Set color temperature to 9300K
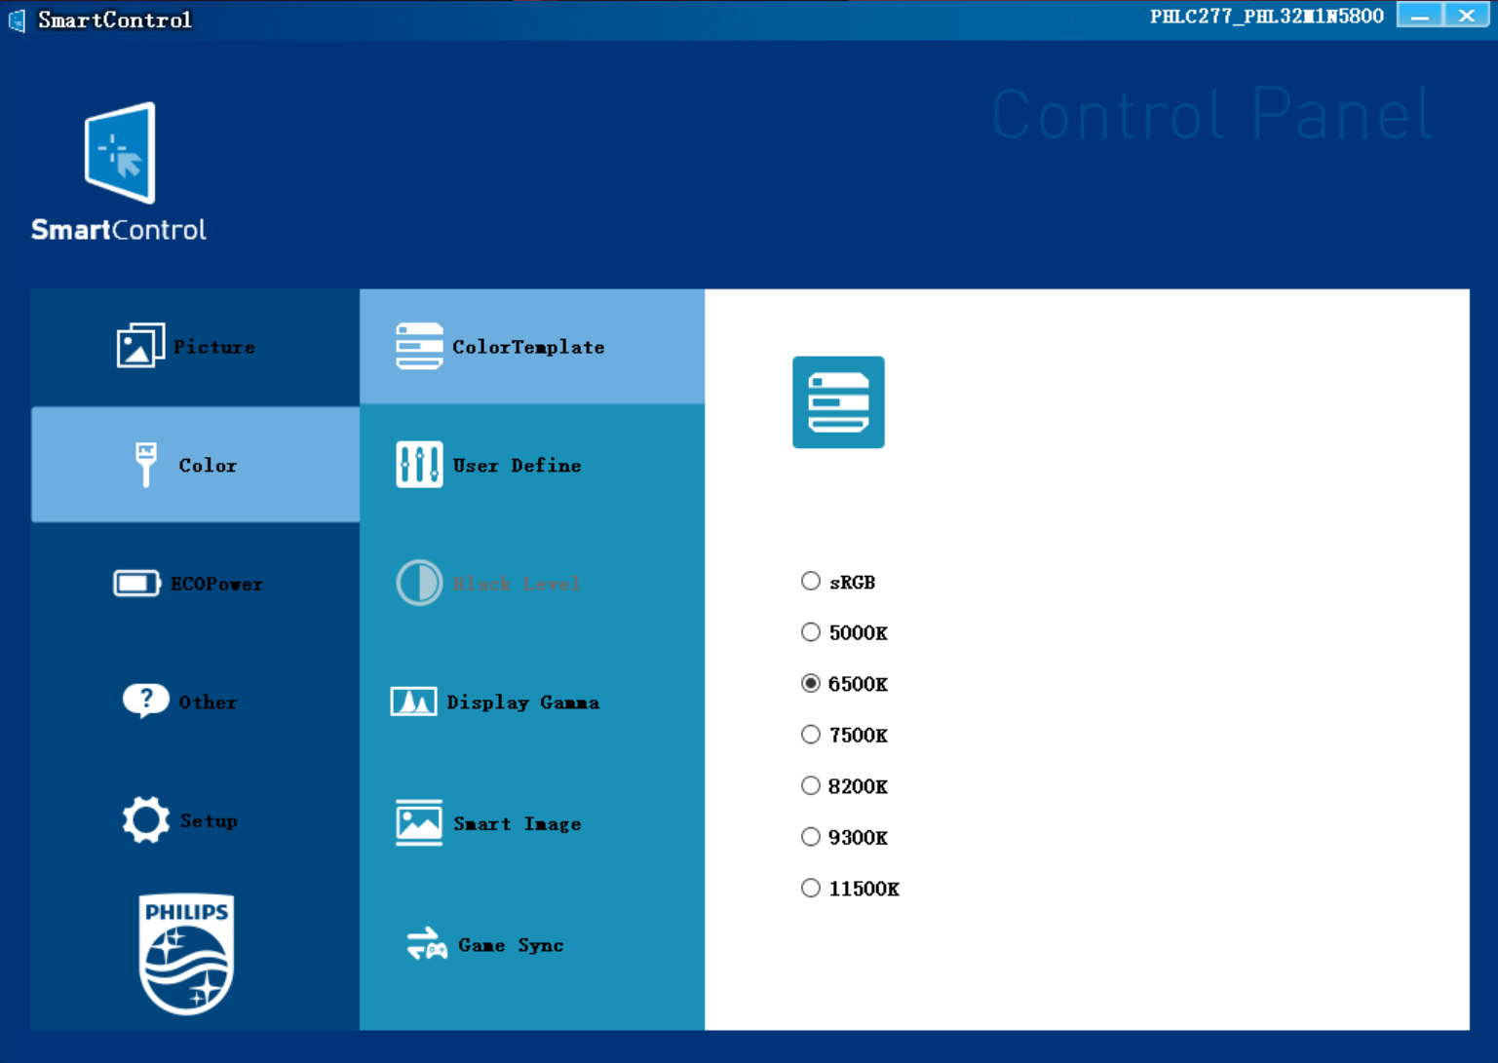1498x1063 pixels. pyautogui.click(x=810, y=837)
